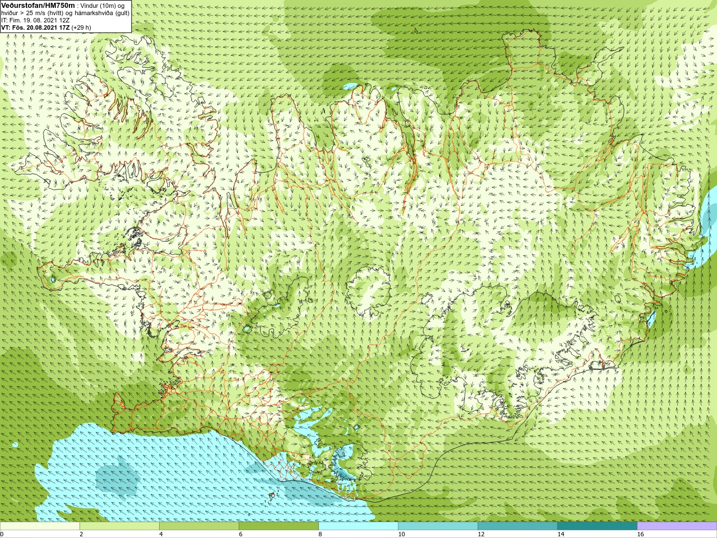
Task: Click the legend label '14'
Action: tap(561, 534)
